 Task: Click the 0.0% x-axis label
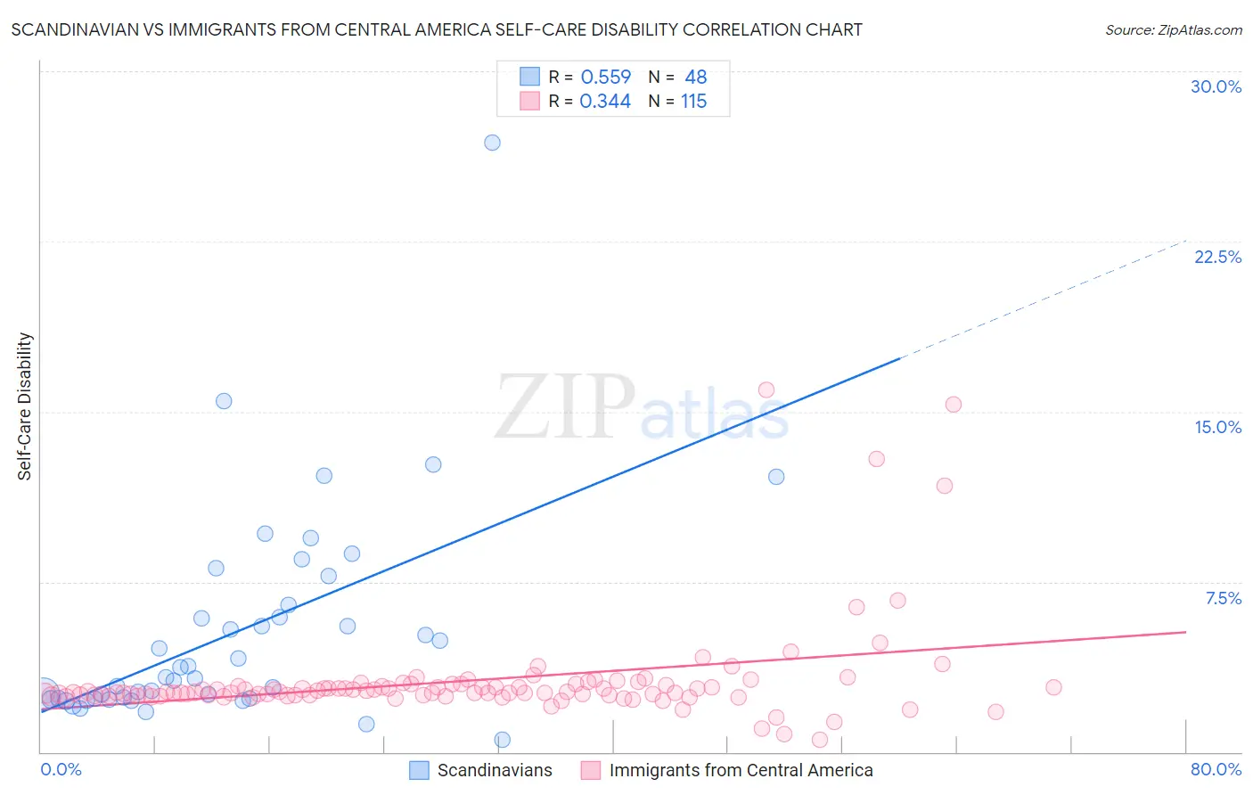tap(61, 769)
